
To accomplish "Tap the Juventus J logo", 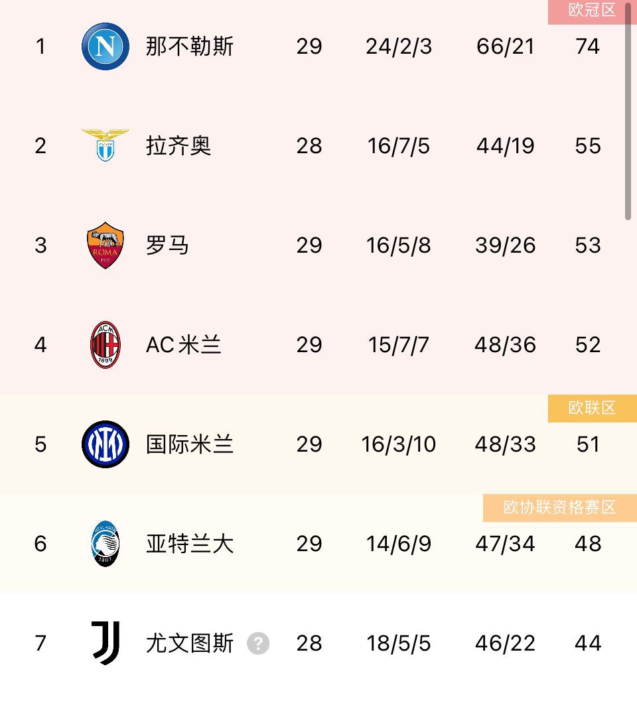I will coord(106,643).
